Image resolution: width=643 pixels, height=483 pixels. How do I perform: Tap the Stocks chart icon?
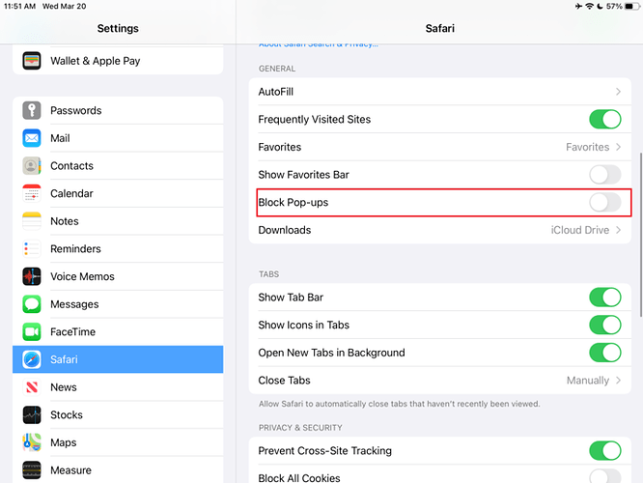pyautogui.click(x=32, y=414)
